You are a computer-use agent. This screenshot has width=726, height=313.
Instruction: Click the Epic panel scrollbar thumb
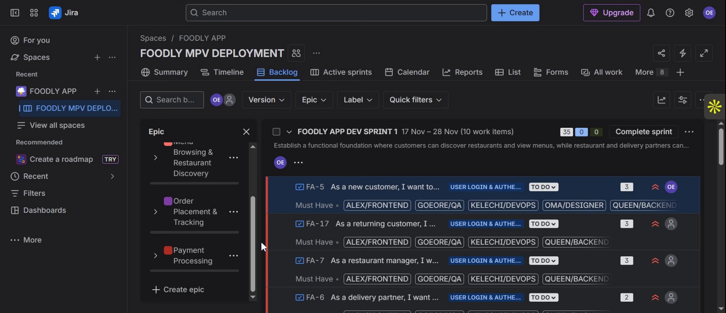[253, 244]
